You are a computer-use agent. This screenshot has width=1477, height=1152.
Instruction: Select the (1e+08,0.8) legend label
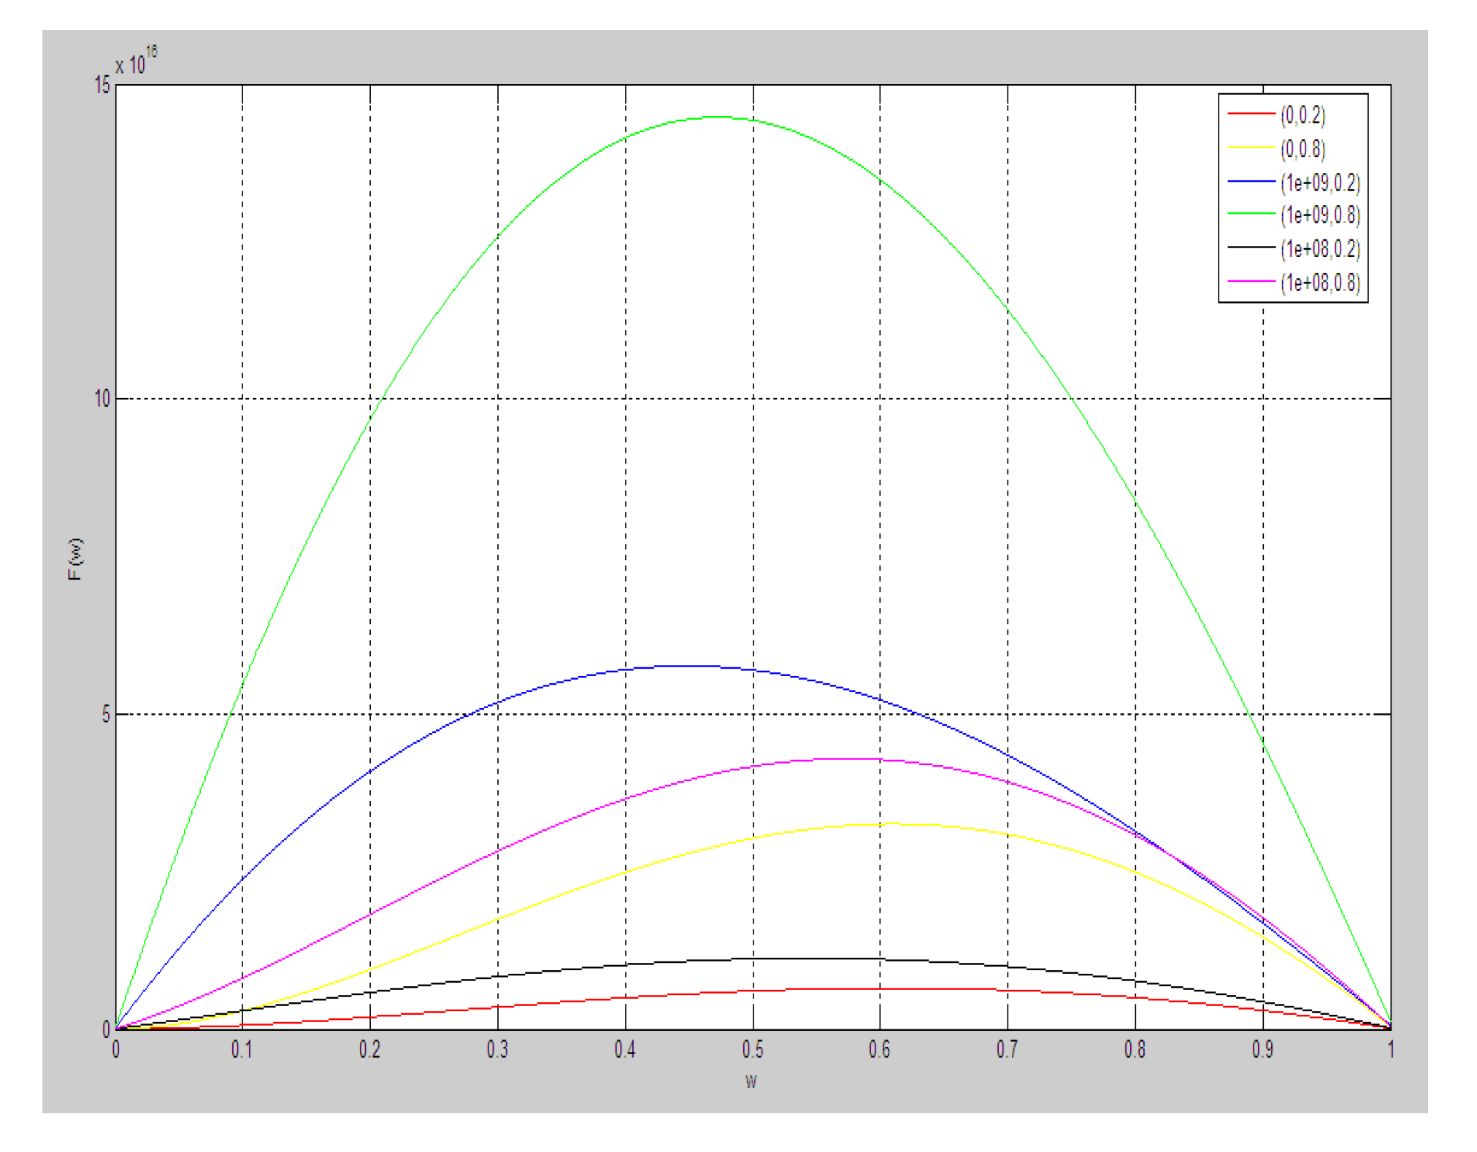[1320, 283]
